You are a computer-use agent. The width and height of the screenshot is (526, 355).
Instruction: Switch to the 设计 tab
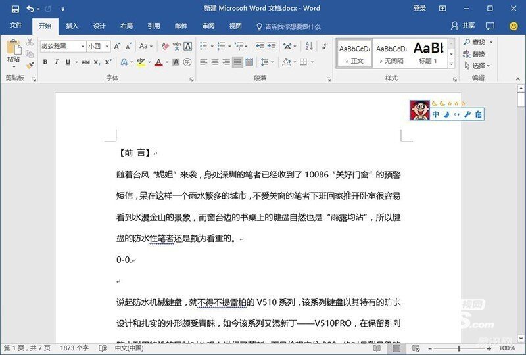[x=99, y=26]
